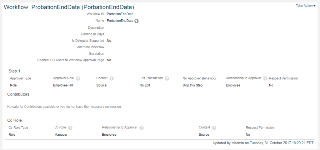Click the Cc Role section heading
The width and height of the screenshot is (320, 150).
(x=14, y=120)
